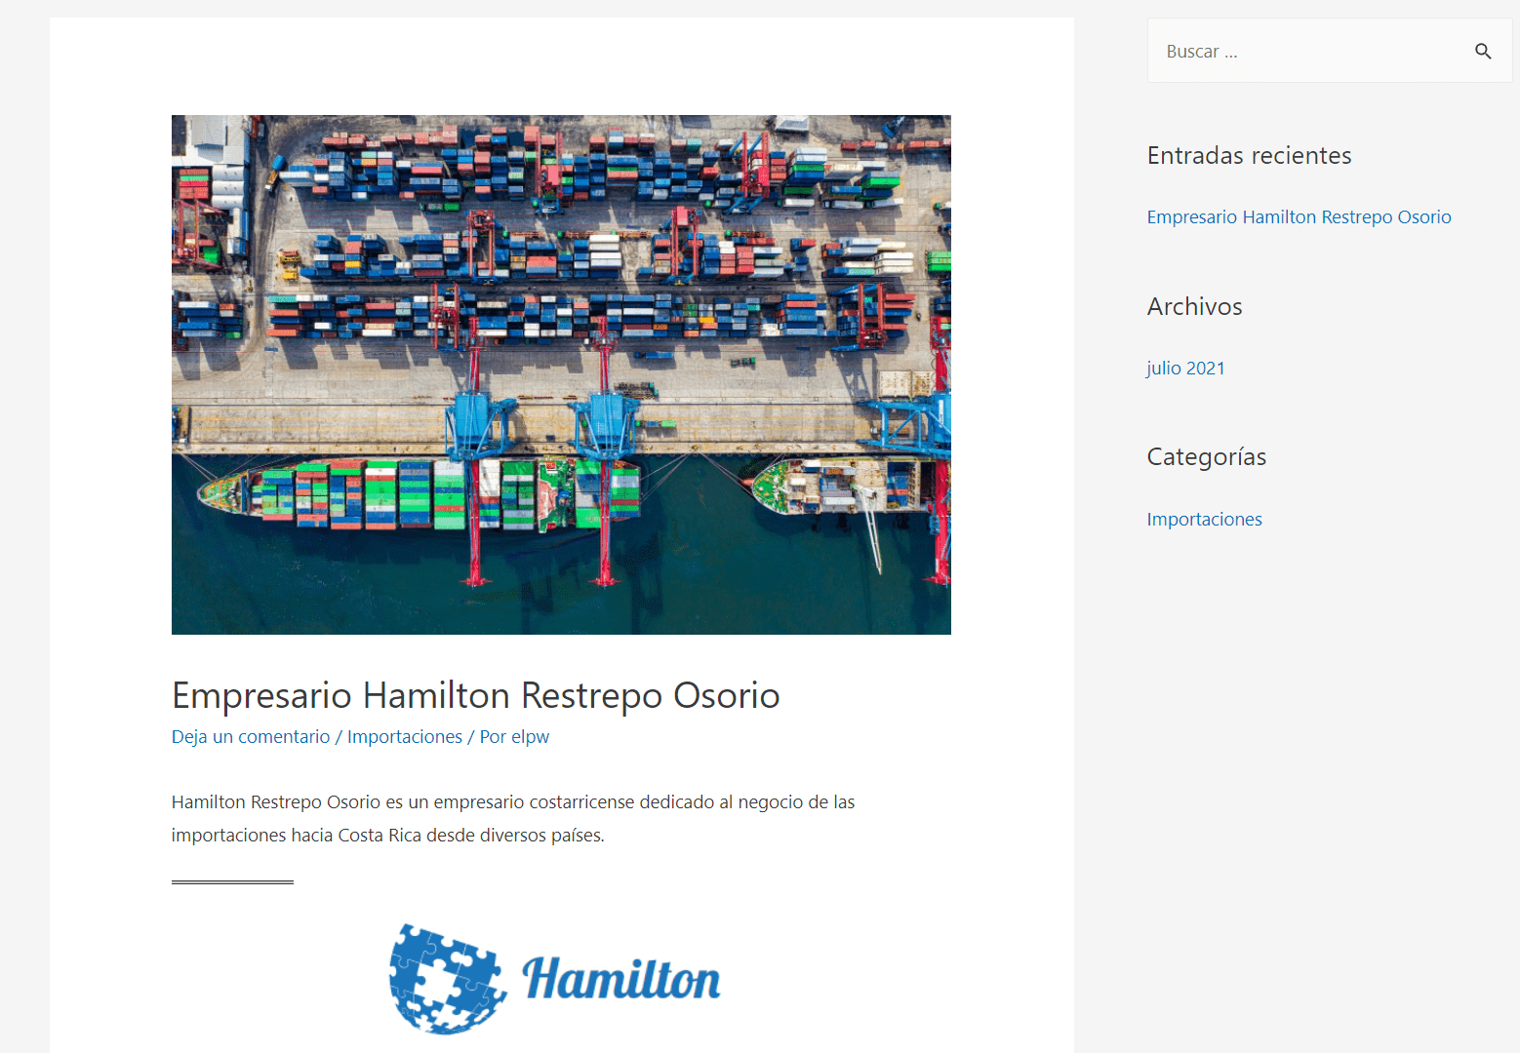This screenshot has height=1053, width=1520.
Task: Open the 'julio 2021' archive link
Action: [x=1185, y=368]
